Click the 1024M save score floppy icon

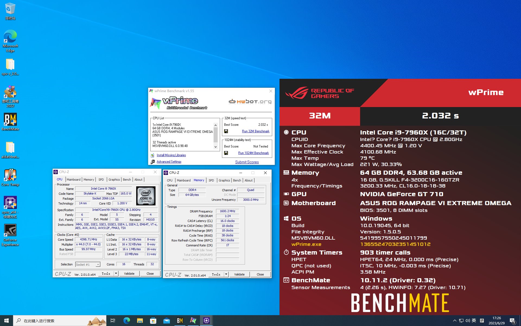point(226,153)
